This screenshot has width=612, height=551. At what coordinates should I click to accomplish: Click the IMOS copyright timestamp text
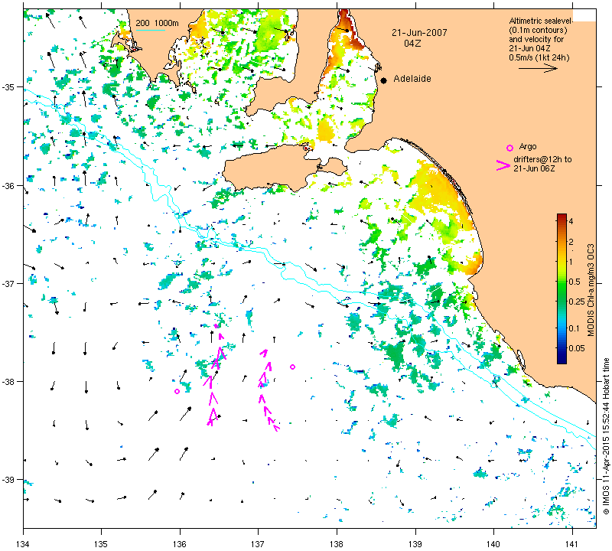(606, 436)
